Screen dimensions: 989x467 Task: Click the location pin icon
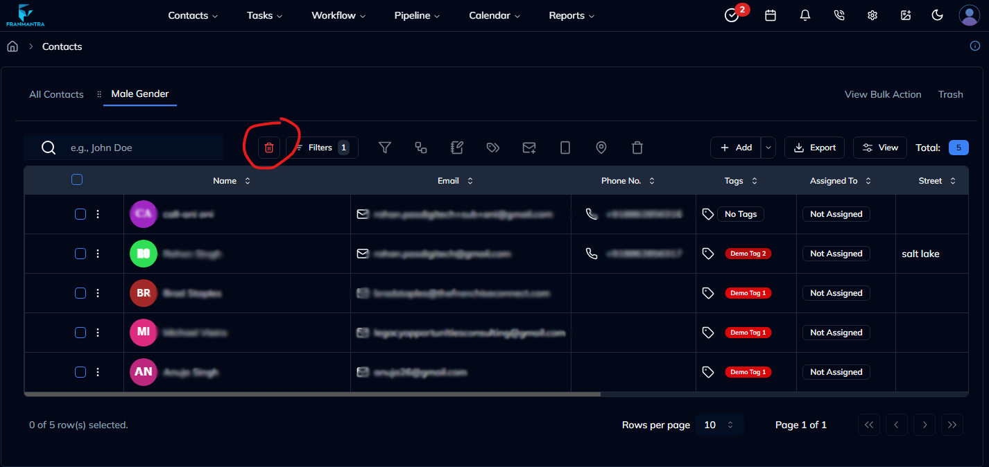point(601,147)
